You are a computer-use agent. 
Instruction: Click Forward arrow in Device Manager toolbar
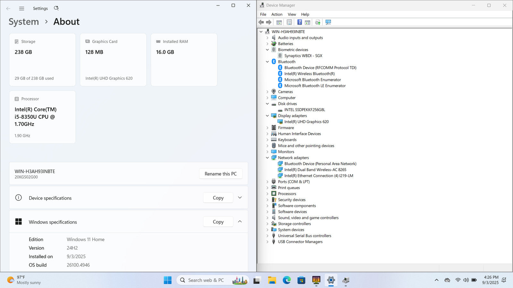(269, 22)
